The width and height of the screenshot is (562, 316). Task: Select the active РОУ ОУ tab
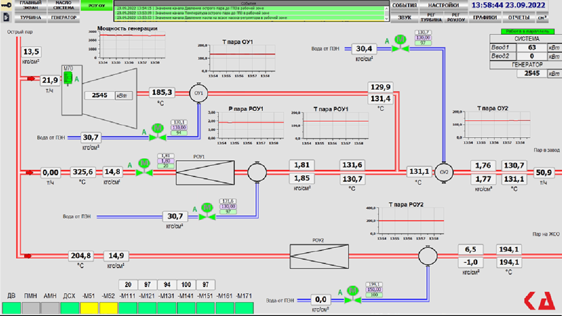pos(96,5)
